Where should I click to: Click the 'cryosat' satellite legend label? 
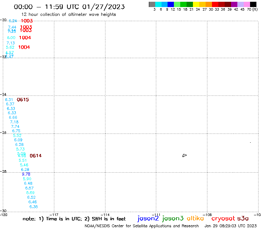[x=223, y=219]
